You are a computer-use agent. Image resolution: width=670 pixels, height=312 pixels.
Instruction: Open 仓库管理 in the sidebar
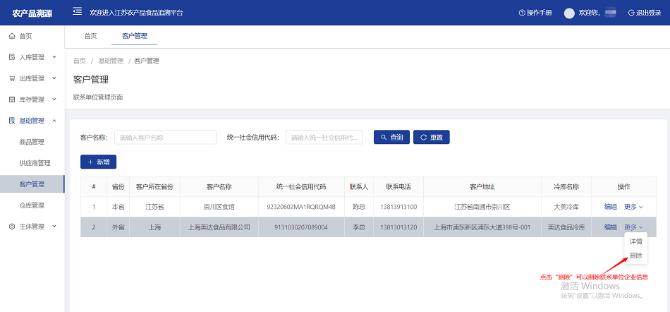click(x=32, y=205)
